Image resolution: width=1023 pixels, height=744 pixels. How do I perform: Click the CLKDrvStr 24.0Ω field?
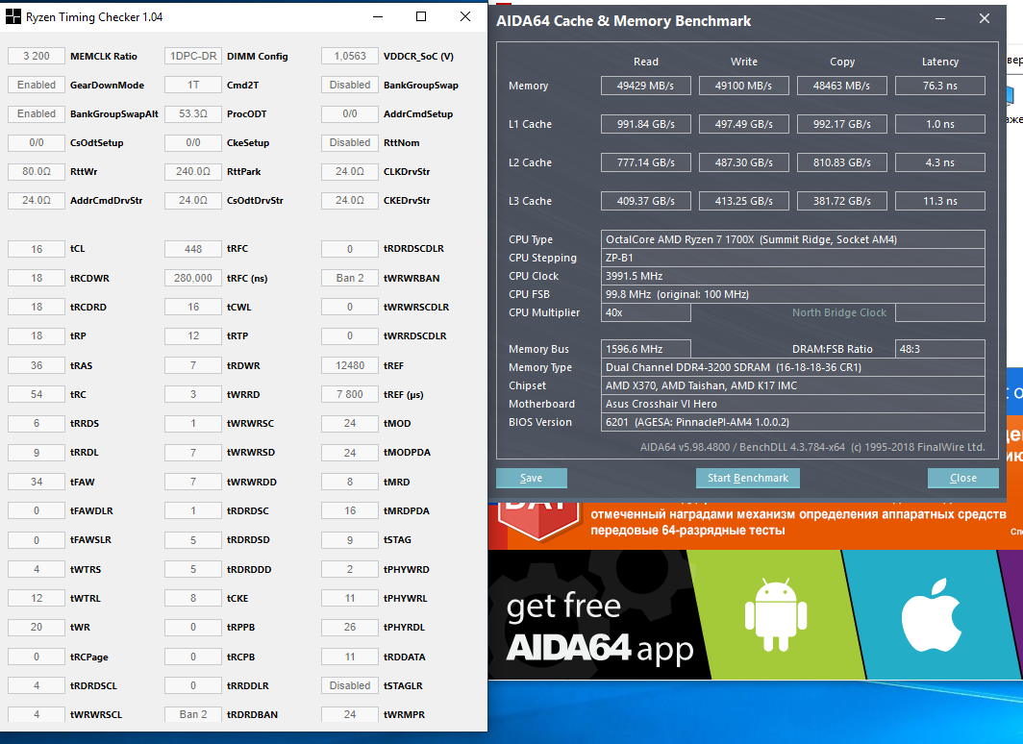click(x=350, y=171)
